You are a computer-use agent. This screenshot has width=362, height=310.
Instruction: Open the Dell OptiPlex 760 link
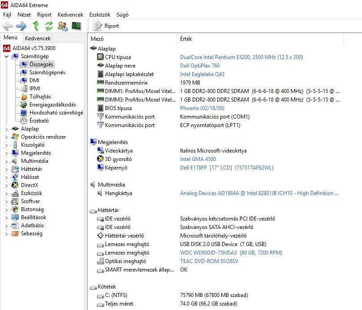(200, 66)
